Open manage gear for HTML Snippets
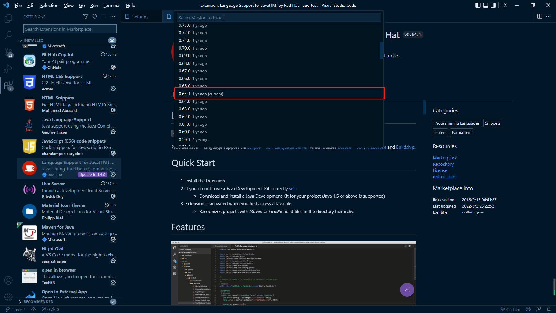The image size is (556, 313). pyautogui.click(x=113, y=110)
